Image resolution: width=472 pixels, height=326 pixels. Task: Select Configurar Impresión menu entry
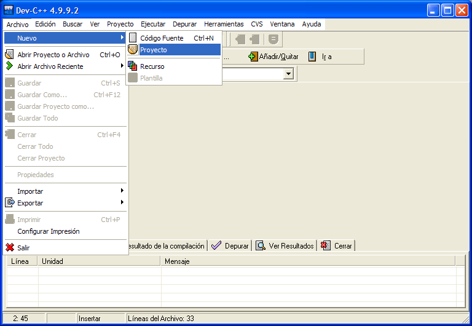(x=65, y=231)
